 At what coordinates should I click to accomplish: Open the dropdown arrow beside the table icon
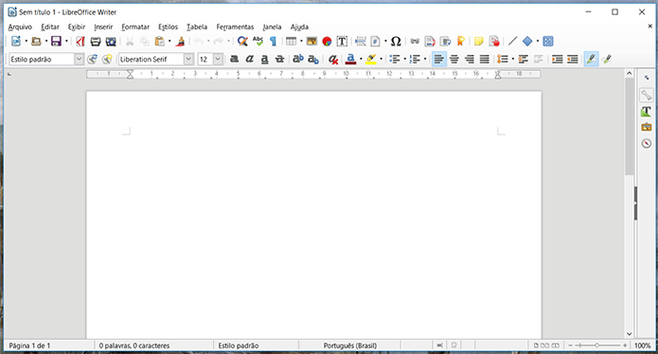coord(301,41)
